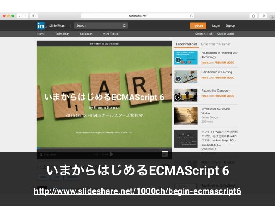Open the Education topic menu
This screenshot has width=275, height=206.
click(x=86, y=34)
